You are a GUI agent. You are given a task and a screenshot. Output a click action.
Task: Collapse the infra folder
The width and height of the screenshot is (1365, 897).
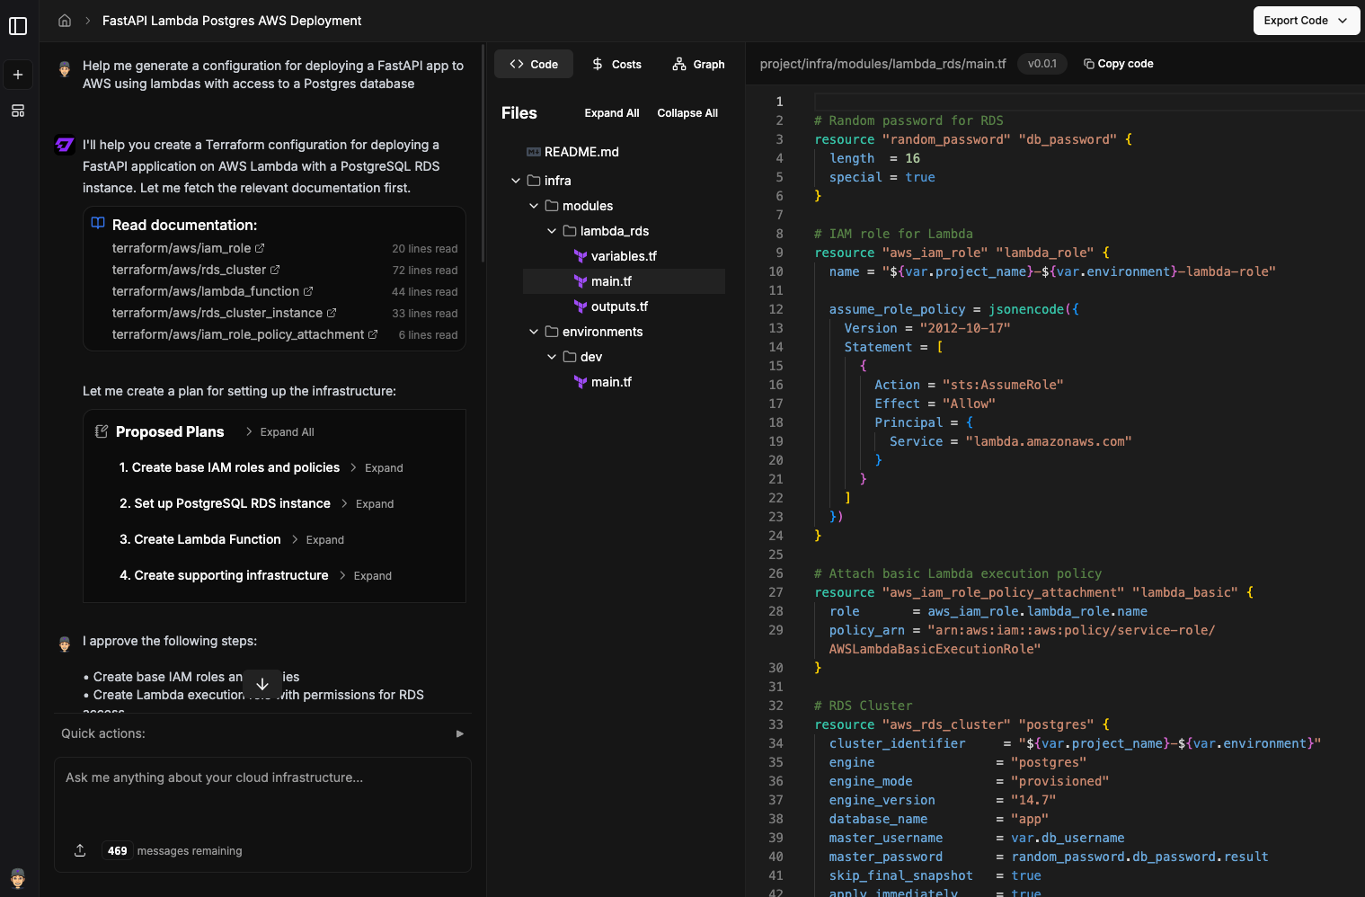click(x=516, y=181)
